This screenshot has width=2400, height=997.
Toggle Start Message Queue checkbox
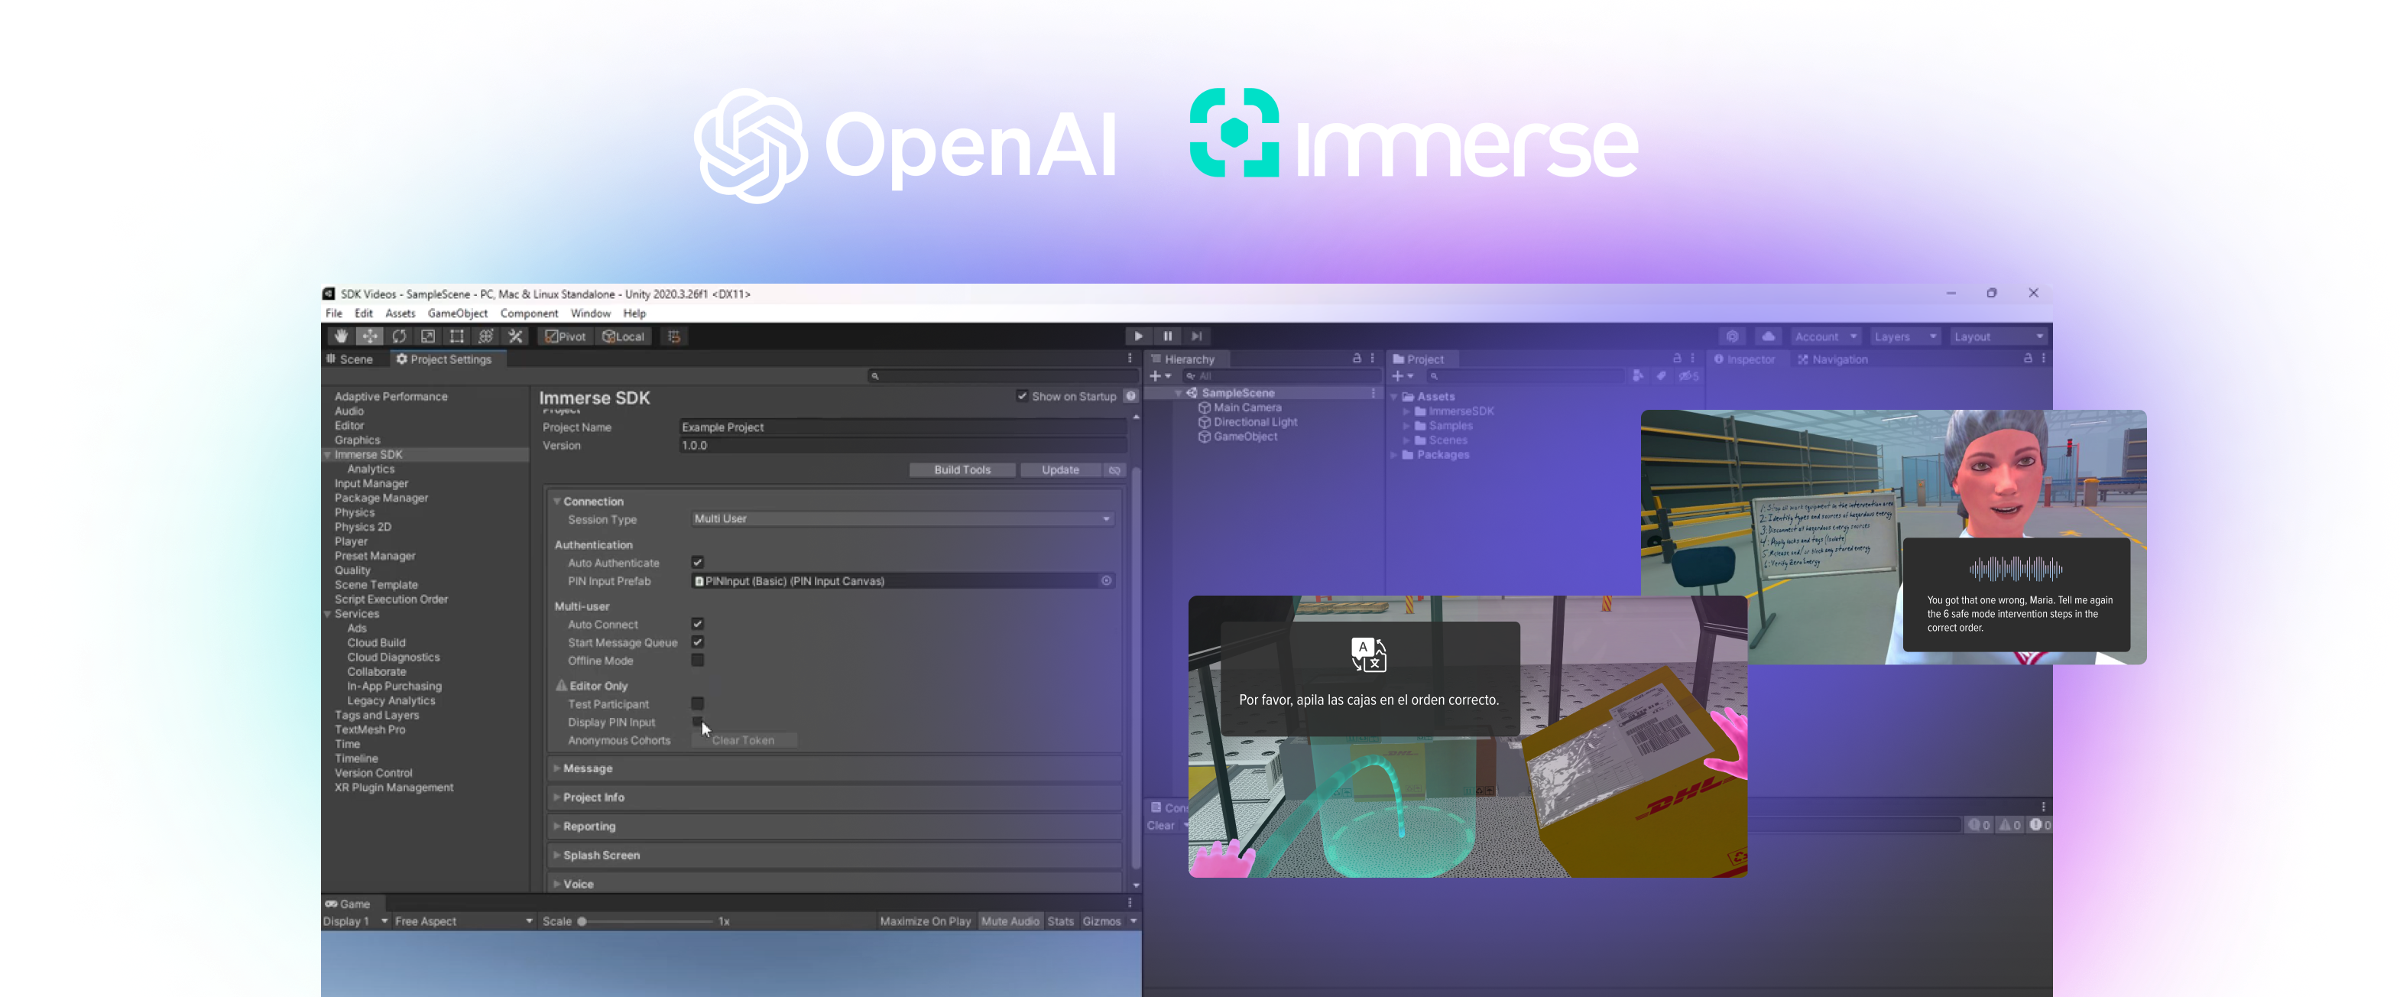(697, 642)
